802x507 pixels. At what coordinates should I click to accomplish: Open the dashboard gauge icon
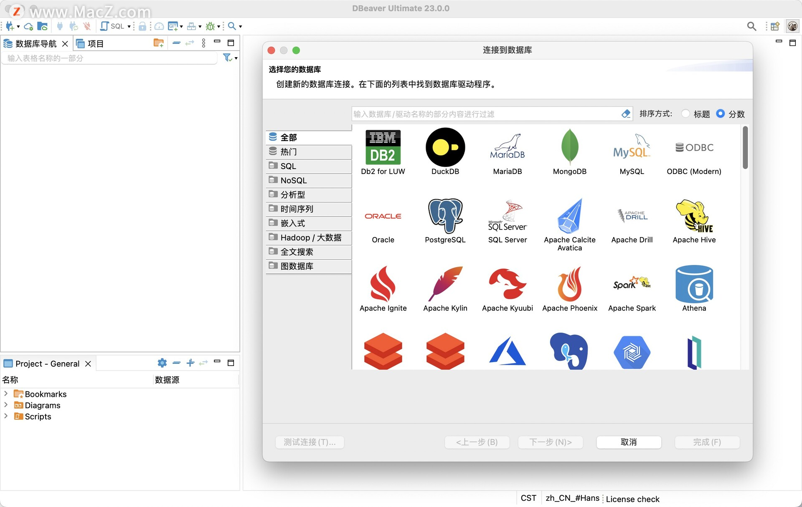tap(159, 26)
